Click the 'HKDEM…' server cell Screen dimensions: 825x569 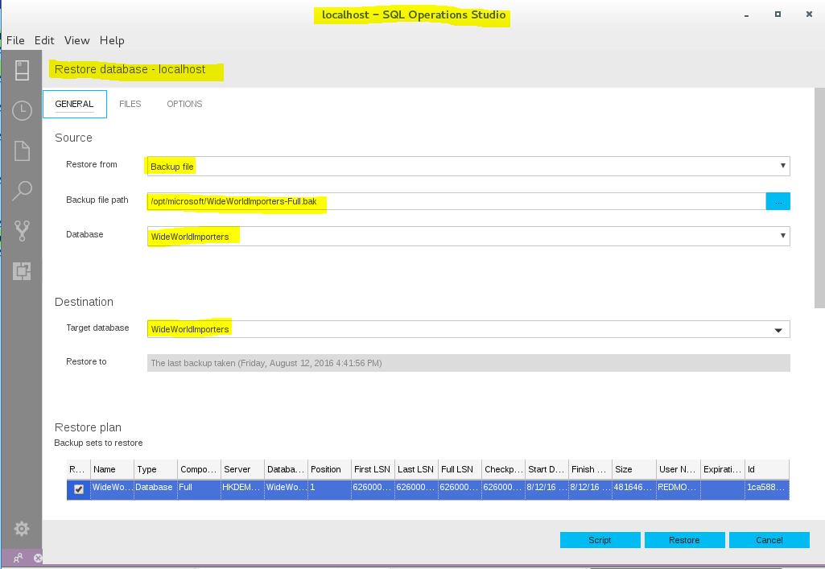point(242,488)
